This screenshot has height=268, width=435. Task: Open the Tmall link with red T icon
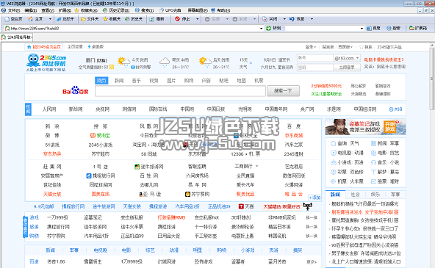click(x=246, y=206)
